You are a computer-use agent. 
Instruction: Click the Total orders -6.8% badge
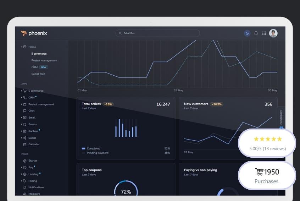(108, 104)
